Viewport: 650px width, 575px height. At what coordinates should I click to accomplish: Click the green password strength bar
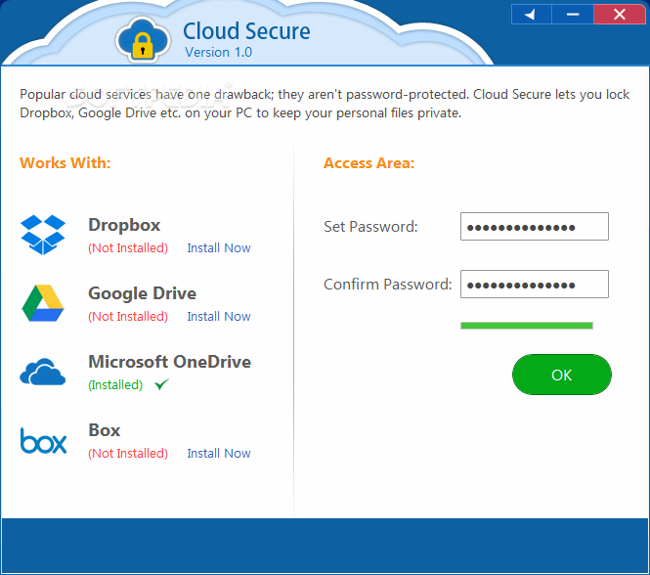click(527, 326)
